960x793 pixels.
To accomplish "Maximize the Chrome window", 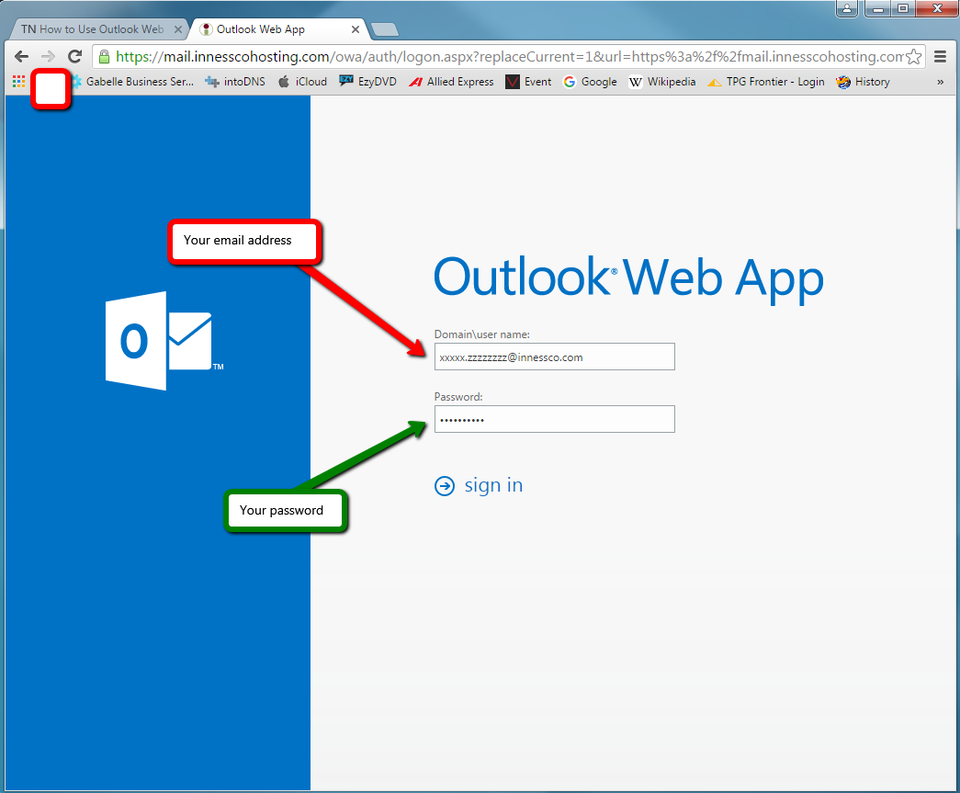I will [x=902, y=8].
